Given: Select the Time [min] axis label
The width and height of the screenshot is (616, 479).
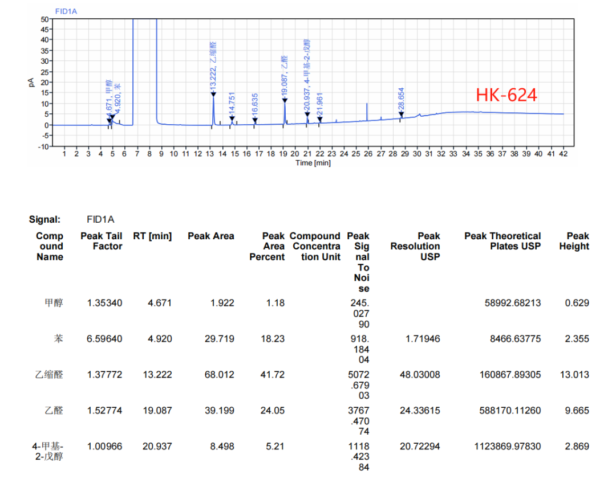Looking at the screenshot, I should [313, 163].
